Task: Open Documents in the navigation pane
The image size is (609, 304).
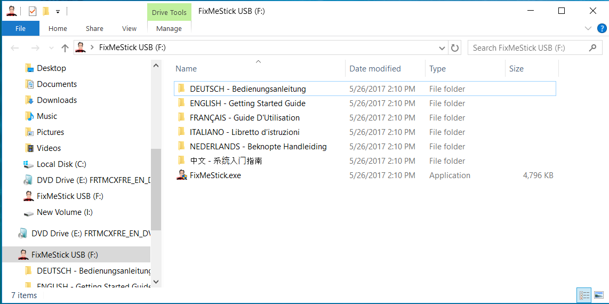Action: point(57,84)
